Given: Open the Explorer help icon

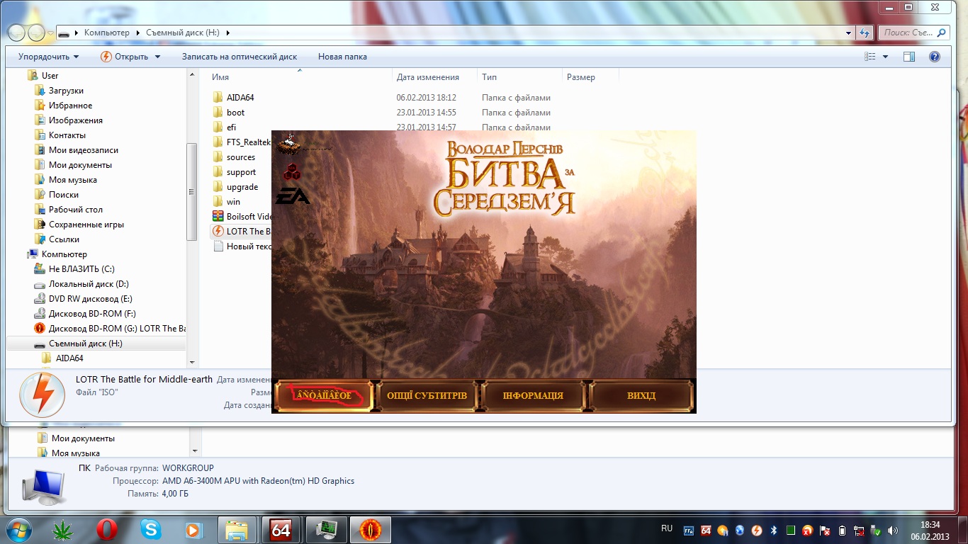Looking at the screenshot, I should (x=934, y=57).
